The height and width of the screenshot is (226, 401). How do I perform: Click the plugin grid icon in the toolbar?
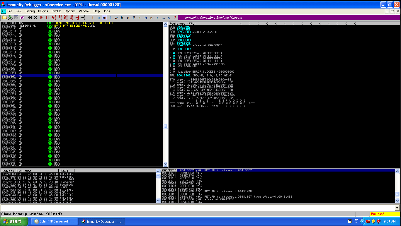tap(22, 18)
